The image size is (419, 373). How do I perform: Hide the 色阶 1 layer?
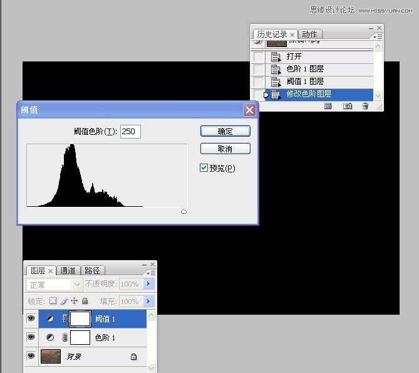pyautogui.click(x=31, y=337)
